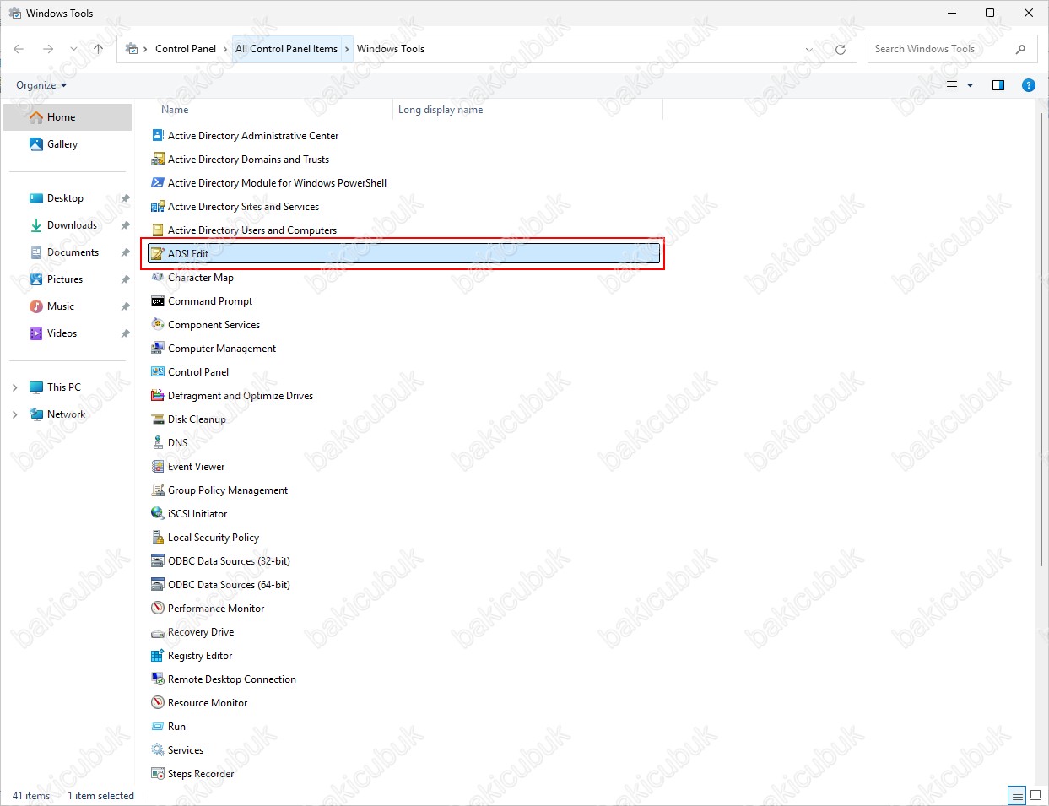The width and height of the screenshot is (1049, 806).
Task: Click the Remote Desktop Connection icon
Action: (x=158, y=679)
